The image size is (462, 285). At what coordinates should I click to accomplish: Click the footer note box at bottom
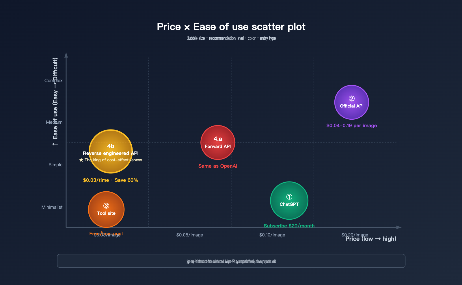coord(231,261)
